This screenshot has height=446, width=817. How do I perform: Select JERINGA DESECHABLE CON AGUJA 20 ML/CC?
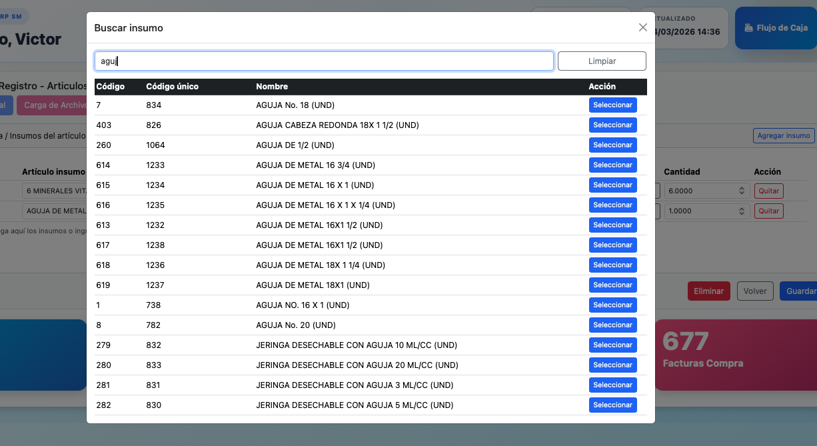tap(612, 365)
